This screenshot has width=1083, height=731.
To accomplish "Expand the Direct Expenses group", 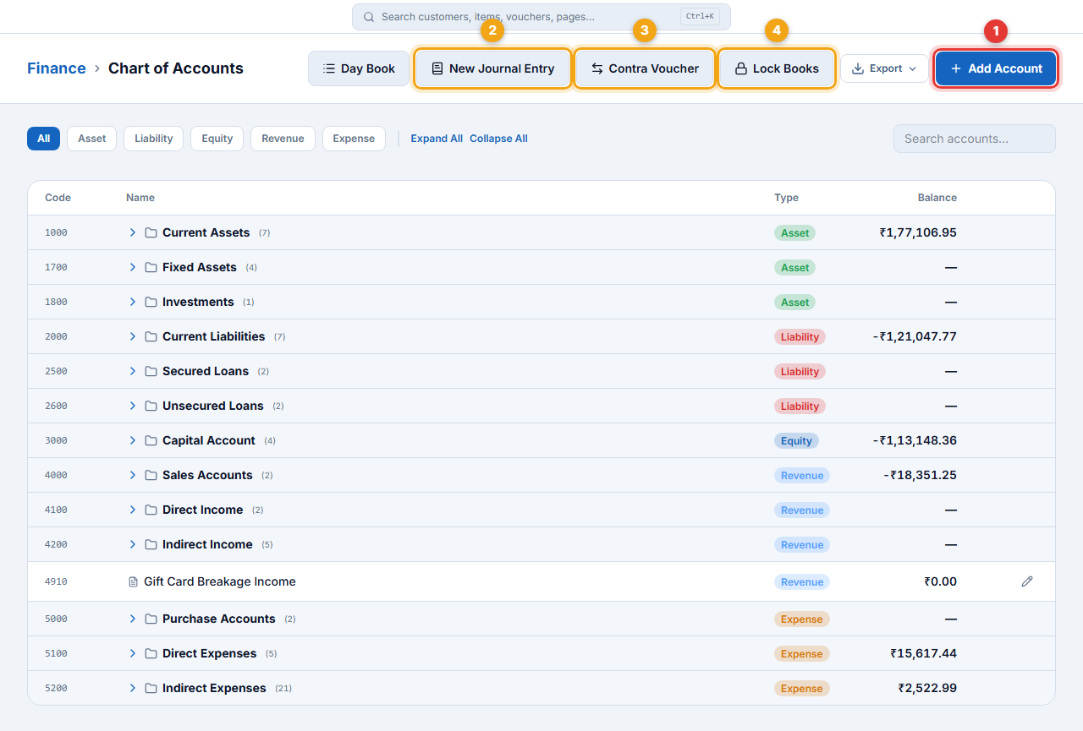I will pos(132,653).
